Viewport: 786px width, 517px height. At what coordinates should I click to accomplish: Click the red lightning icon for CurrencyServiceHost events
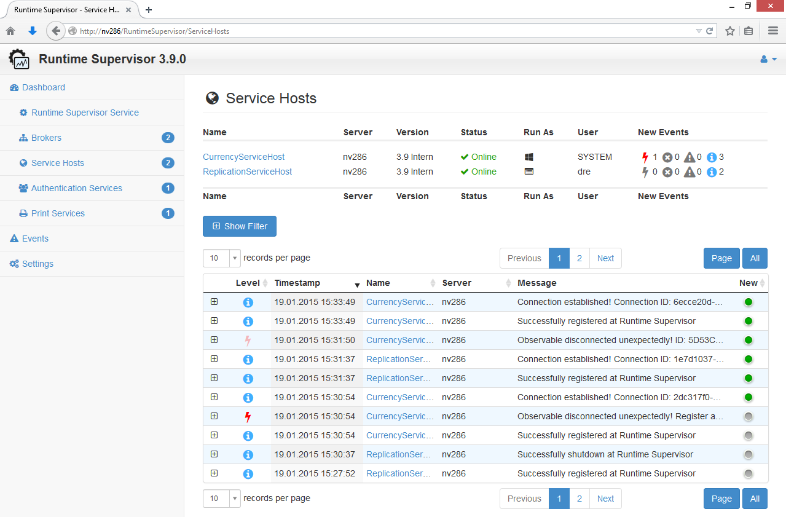pos(645,157)
